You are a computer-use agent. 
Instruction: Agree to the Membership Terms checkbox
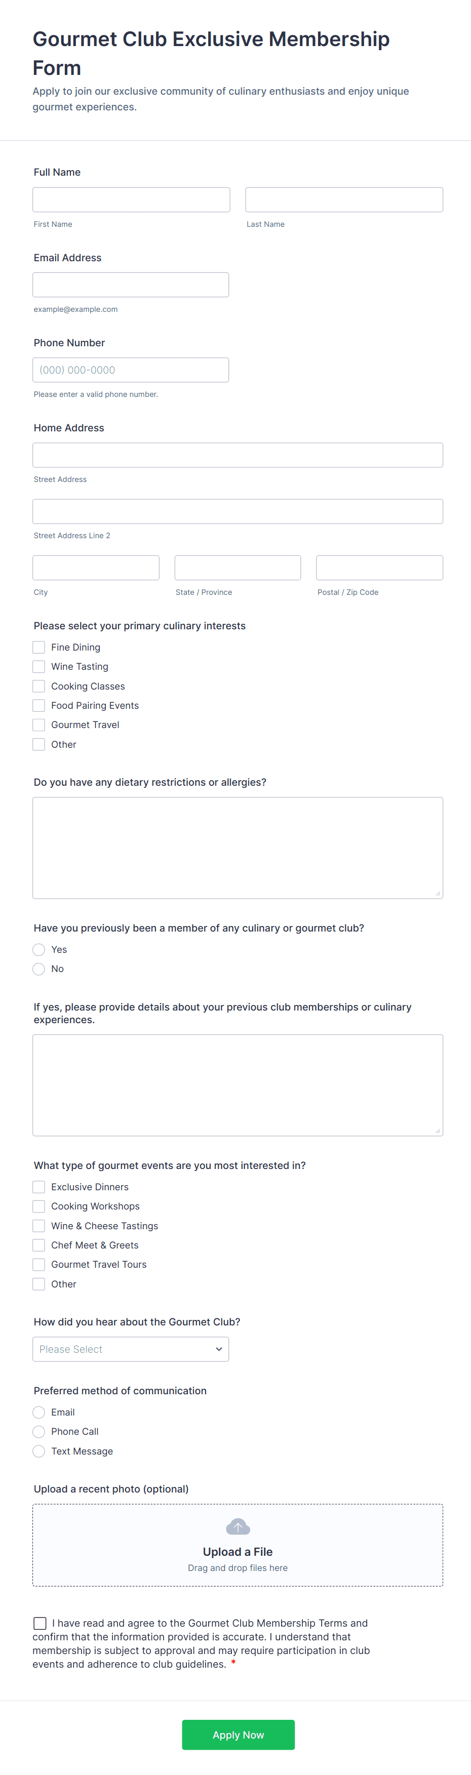coord(40,1624)
